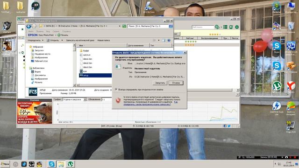Click the uTorrent list view icon
This screenshot has height=168, width=299.
225,27
